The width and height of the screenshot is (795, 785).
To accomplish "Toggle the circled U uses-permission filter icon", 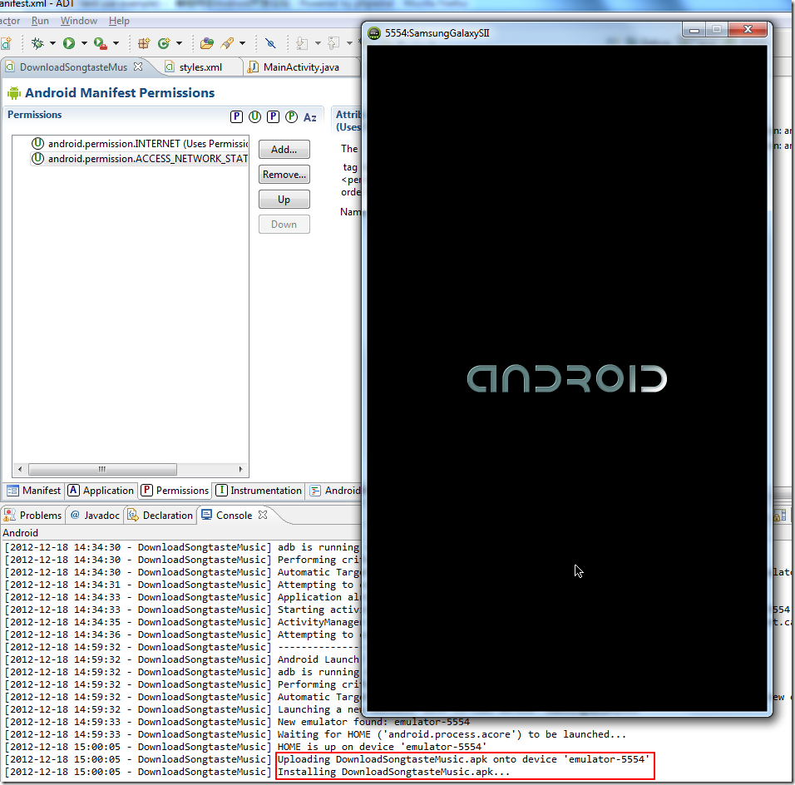I will point(255,117).
